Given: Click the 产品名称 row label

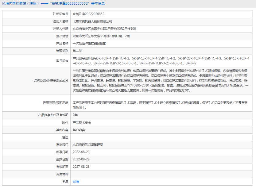Looking at the screenshot, I should tap(62, 44).
